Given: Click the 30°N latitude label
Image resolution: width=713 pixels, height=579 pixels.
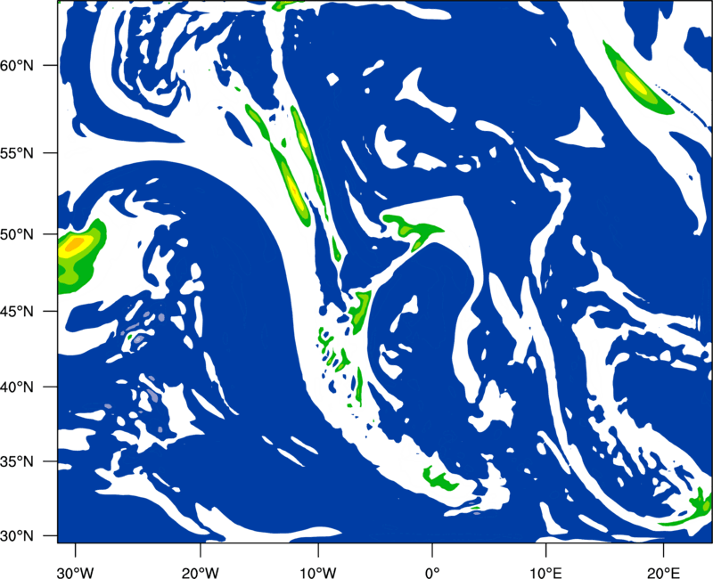Looking at the screenshot, I should pyautogui.click(x=17, y=536).
